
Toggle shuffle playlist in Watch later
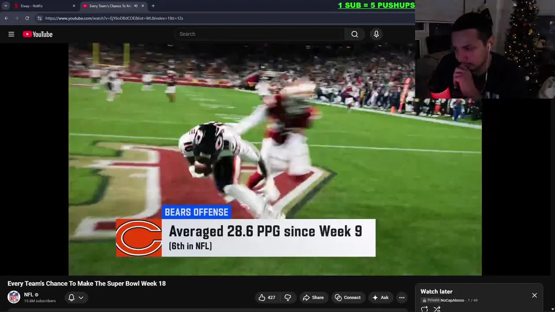(437, 309)
